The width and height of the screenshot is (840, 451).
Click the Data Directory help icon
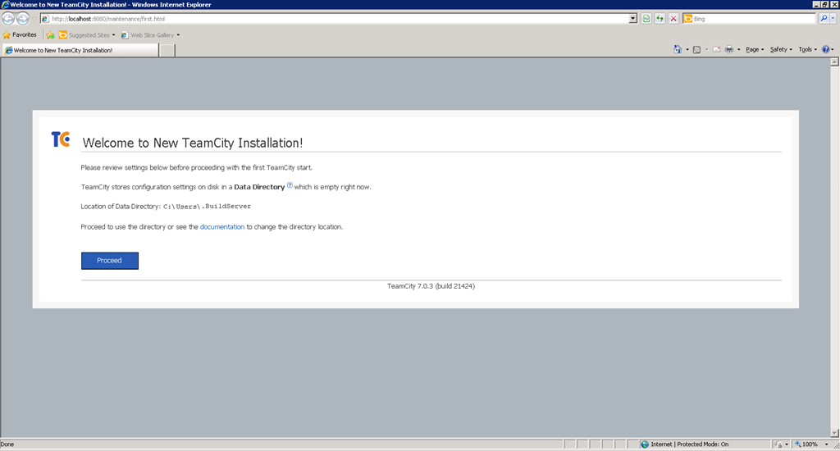pyautogui.click(x=290, y=185)
